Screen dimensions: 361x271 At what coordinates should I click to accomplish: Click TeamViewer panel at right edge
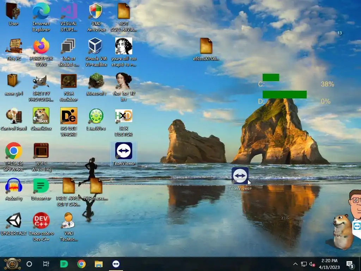click(x=357, y=227)
